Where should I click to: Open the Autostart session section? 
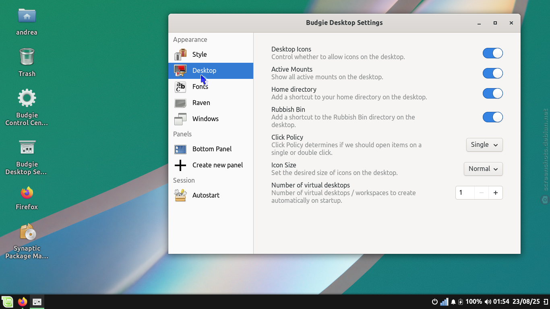pyautogui.click(x=211, y=195)
